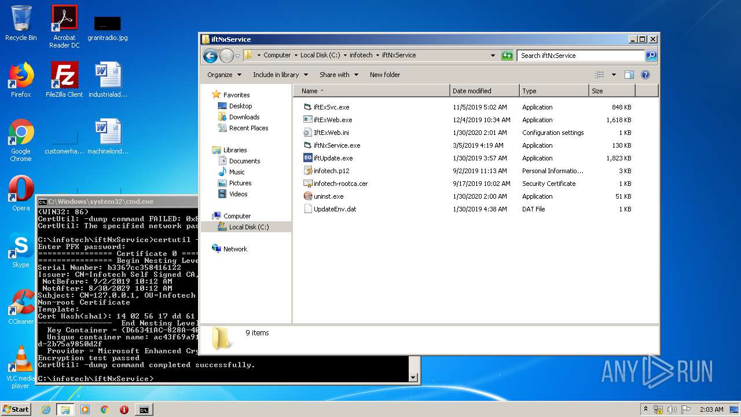Select Recent Places in navigation pane

pyautogui.click(x=248, y=128)
